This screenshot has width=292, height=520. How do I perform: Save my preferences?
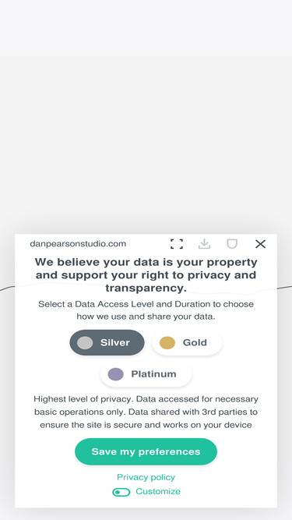pyautogui.click(x=146, y=451)
